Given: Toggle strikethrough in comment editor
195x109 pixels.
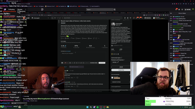Looking at the screenshot, I should (77, 63).
